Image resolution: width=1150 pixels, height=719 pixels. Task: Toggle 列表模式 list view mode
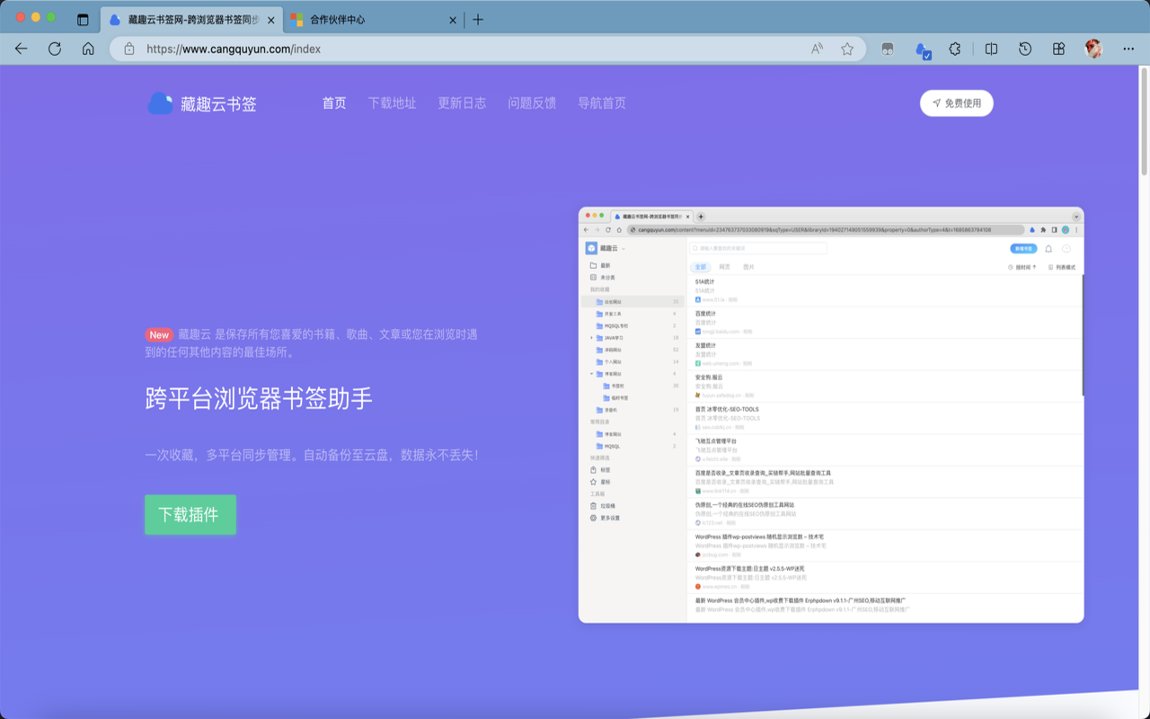(x=1063, y=266)
